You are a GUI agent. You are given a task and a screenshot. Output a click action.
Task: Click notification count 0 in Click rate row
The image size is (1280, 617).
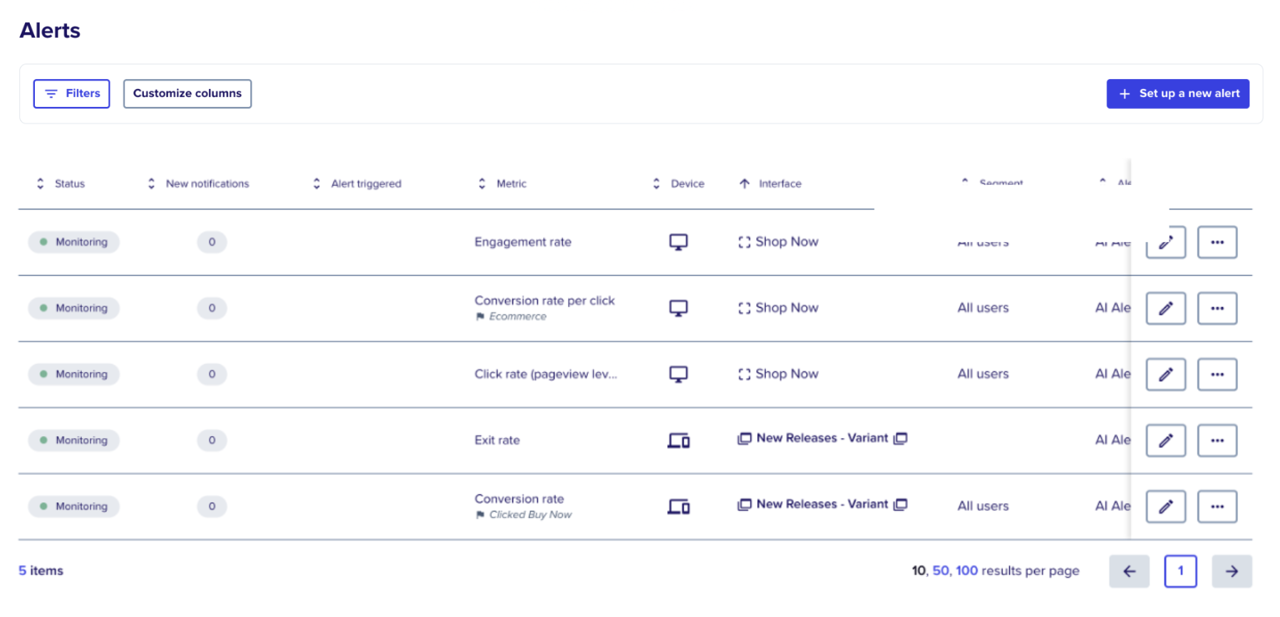coord(212,374)
